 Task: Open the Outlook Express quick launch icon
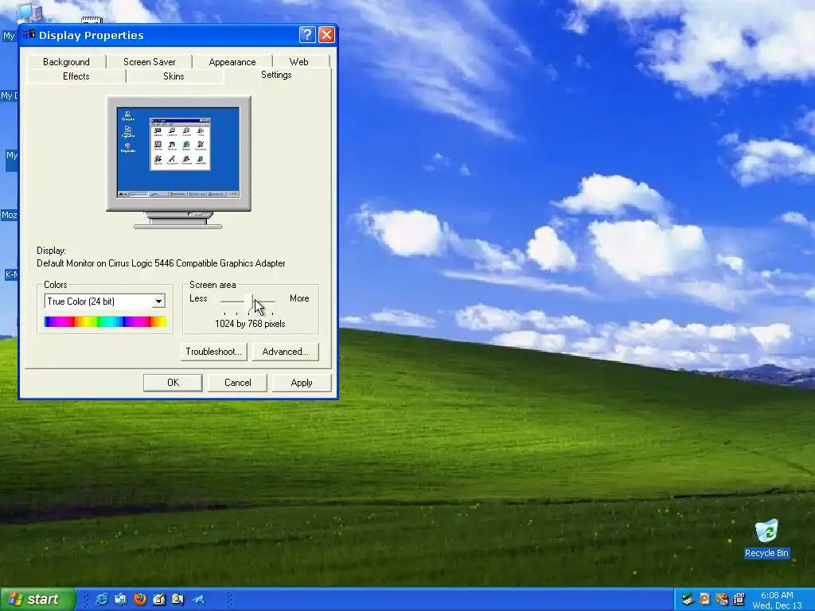(121, 599)
